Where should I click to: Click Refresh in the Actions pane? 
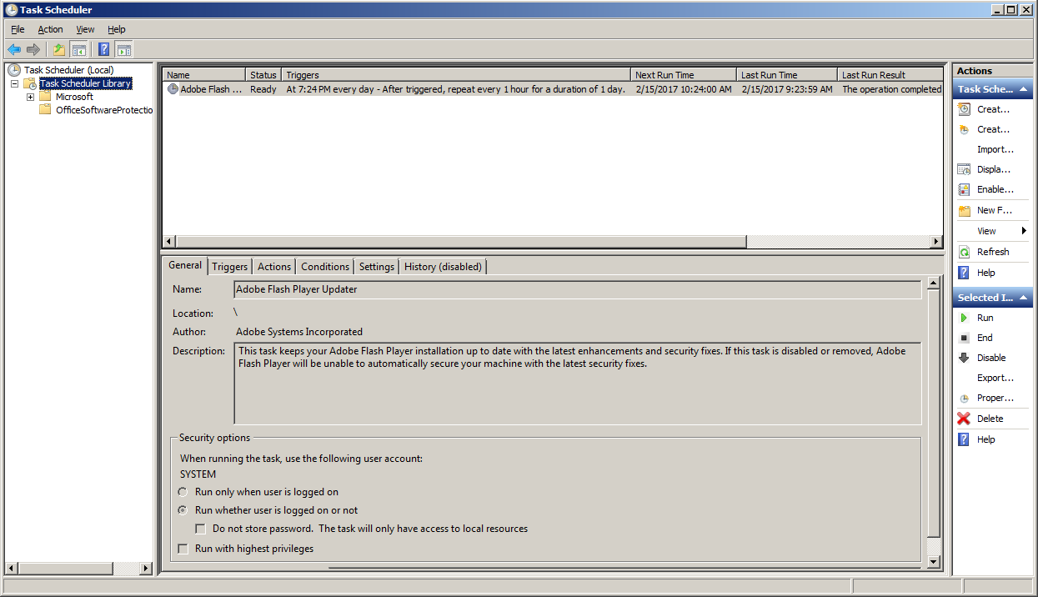point(993,252)
